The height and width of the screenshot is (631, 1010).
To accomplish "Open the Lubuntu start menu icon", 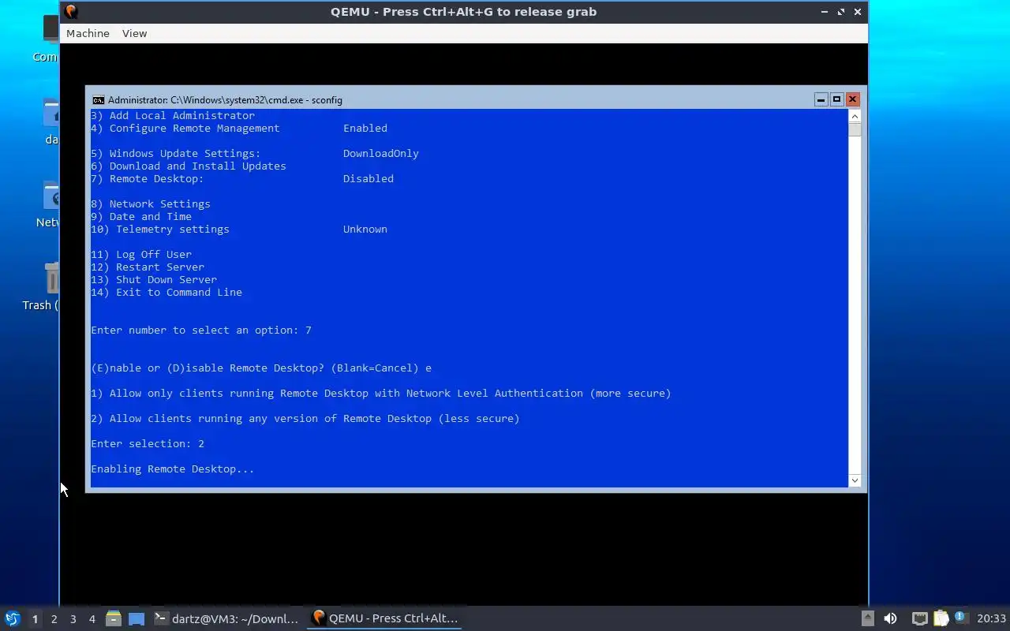I will click(x=12, y=618).
